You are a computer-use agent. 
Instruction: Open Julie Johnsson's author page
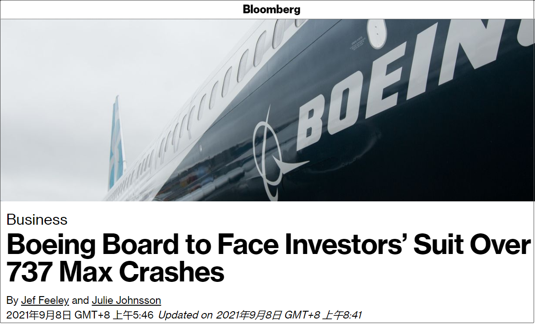126,301
